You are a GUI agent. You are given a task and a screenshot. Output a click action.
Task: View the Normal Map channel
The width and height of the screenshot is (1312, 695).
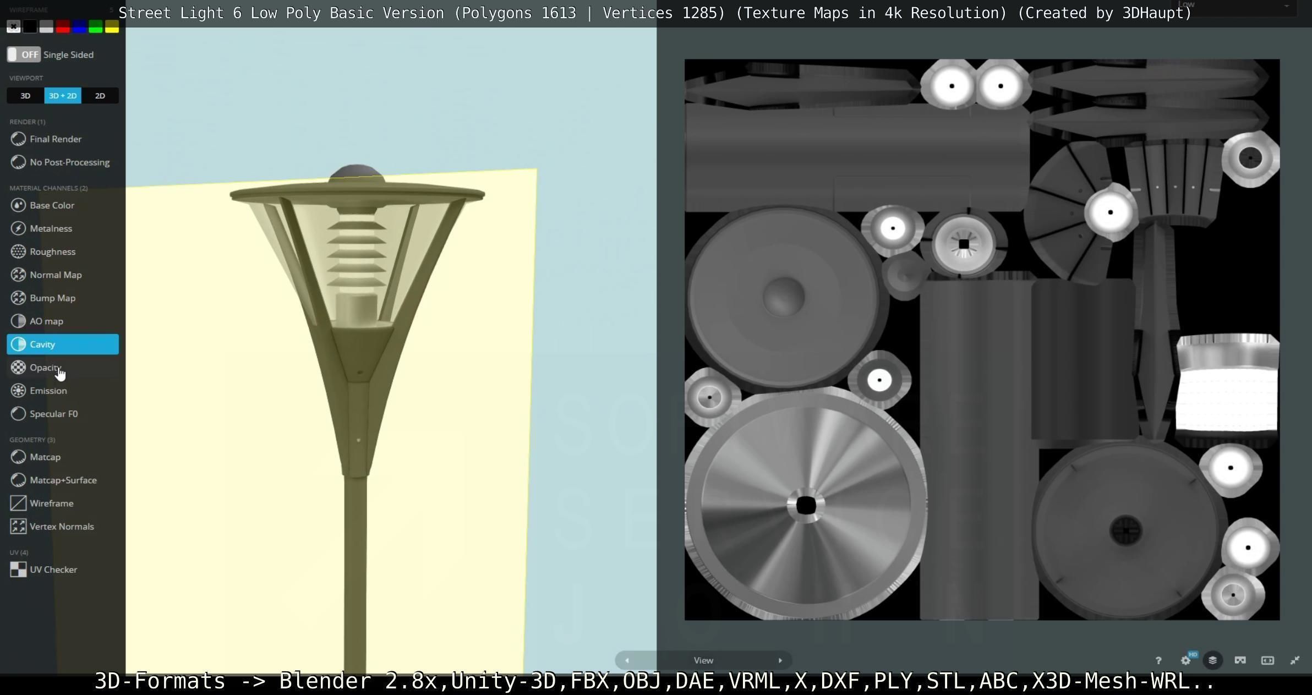click(x=56, y=275)
